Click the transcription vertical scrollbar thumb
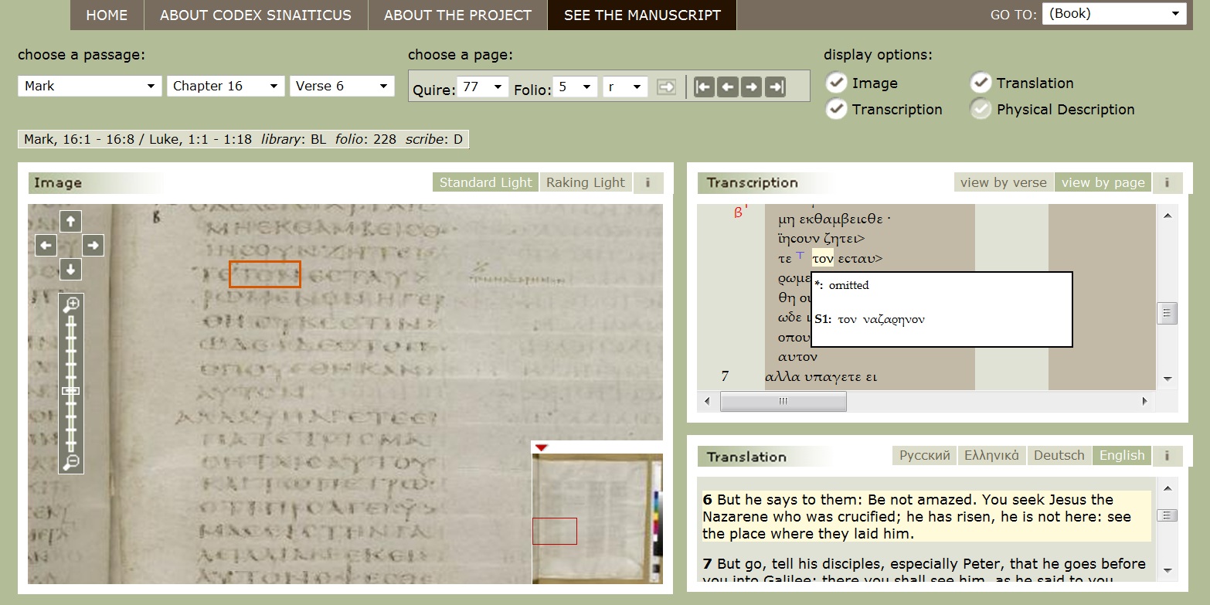This screenshot has width=1210, height=605. pos(1168,313)
